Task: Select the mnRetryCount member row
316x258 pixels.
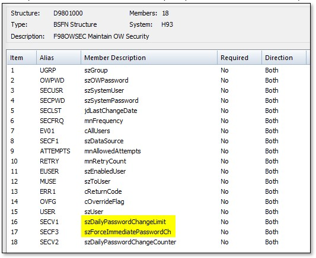Action: pyautogui.click(x=158, y=161)
